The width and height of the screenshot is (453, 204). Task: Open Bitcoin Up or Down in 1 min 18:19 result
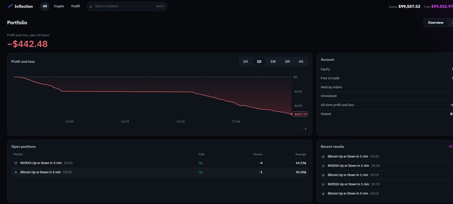pyautogui.click(x=387, y=175)
